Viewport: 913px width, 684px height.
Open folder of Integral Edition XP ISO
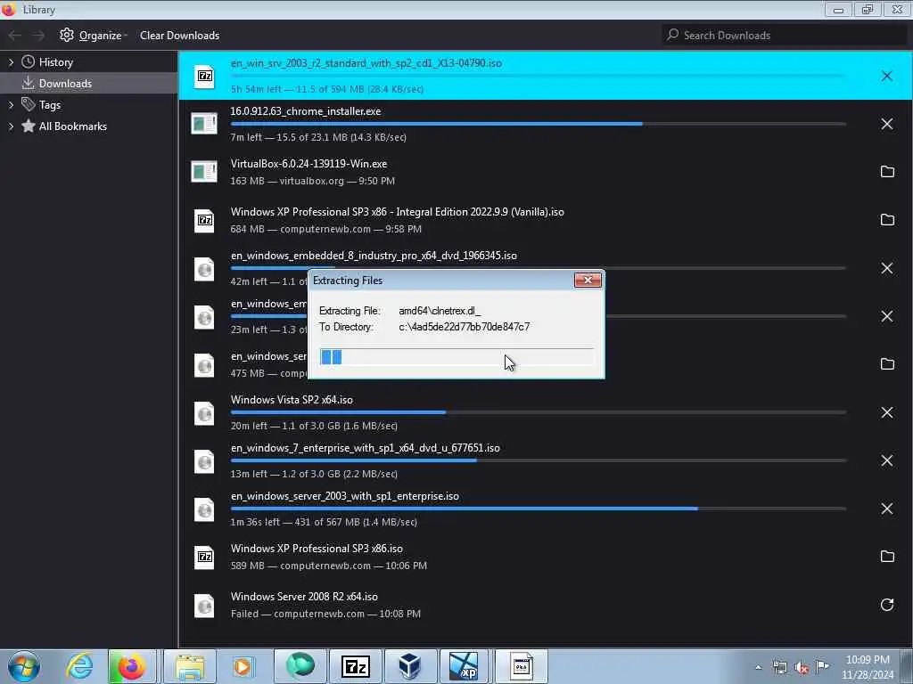887,220
